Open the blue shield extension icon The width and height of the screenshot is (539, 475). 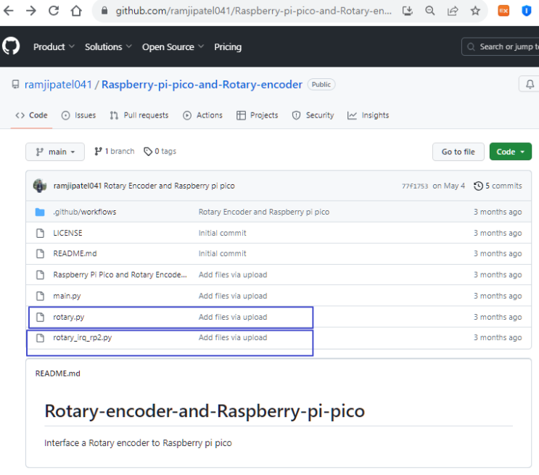526,11
